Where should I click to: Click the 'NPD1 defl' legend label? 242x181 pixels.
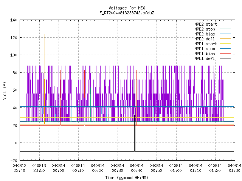pyautogui.click(x=205, y=58)
